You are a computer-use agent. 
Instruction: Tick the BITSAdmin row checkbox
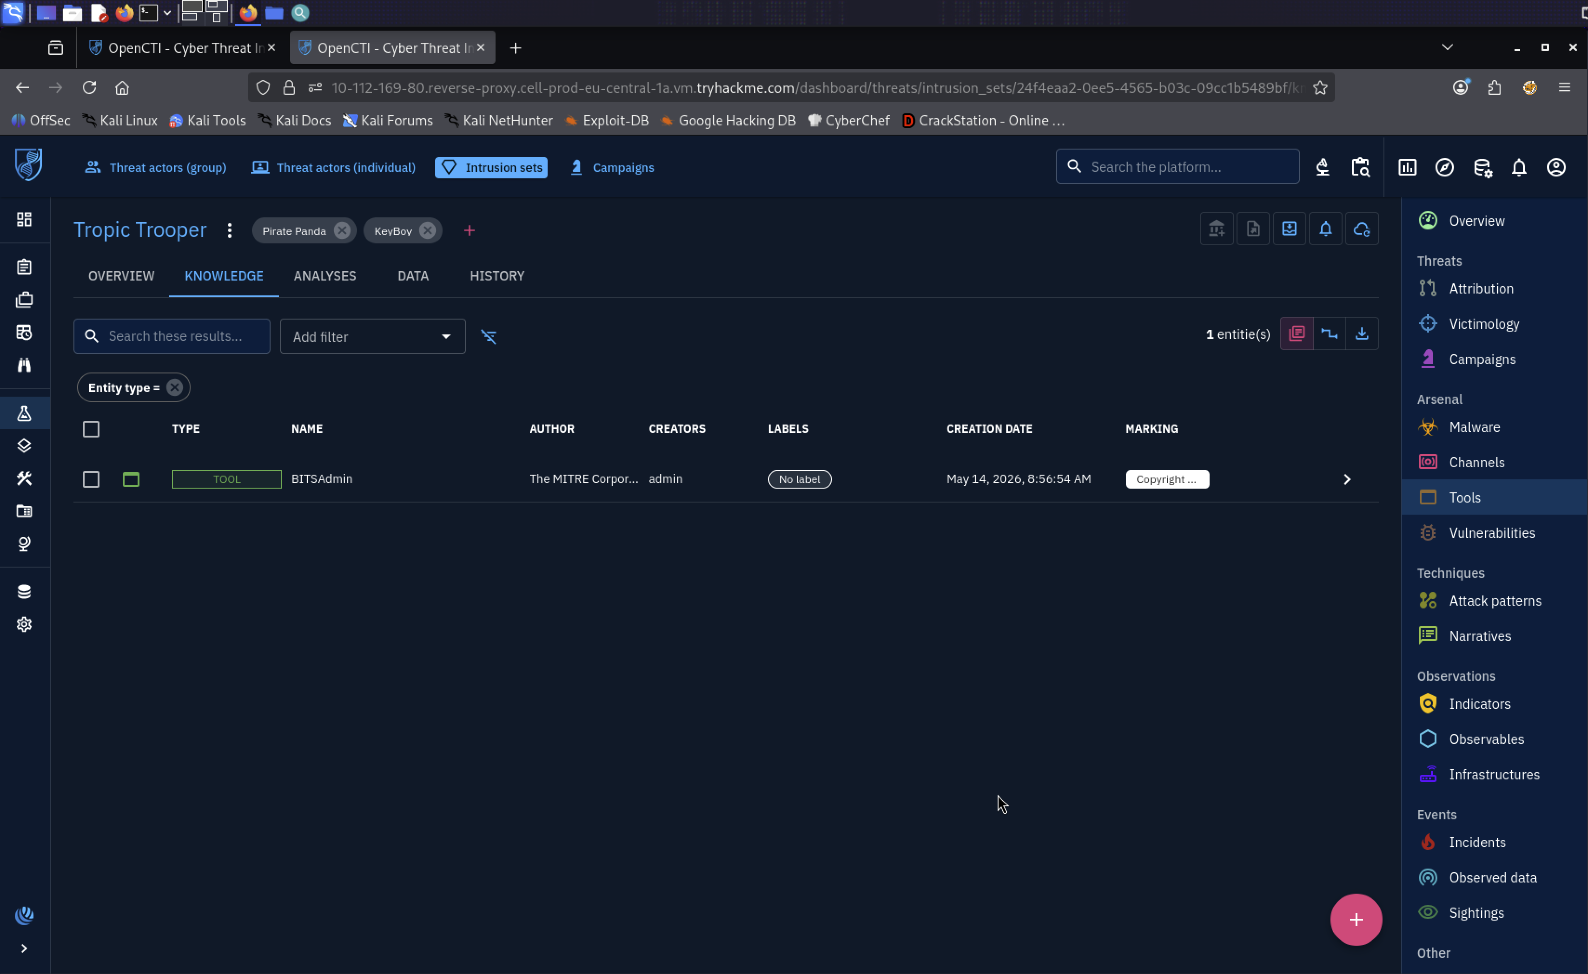[x=91, y=479]
